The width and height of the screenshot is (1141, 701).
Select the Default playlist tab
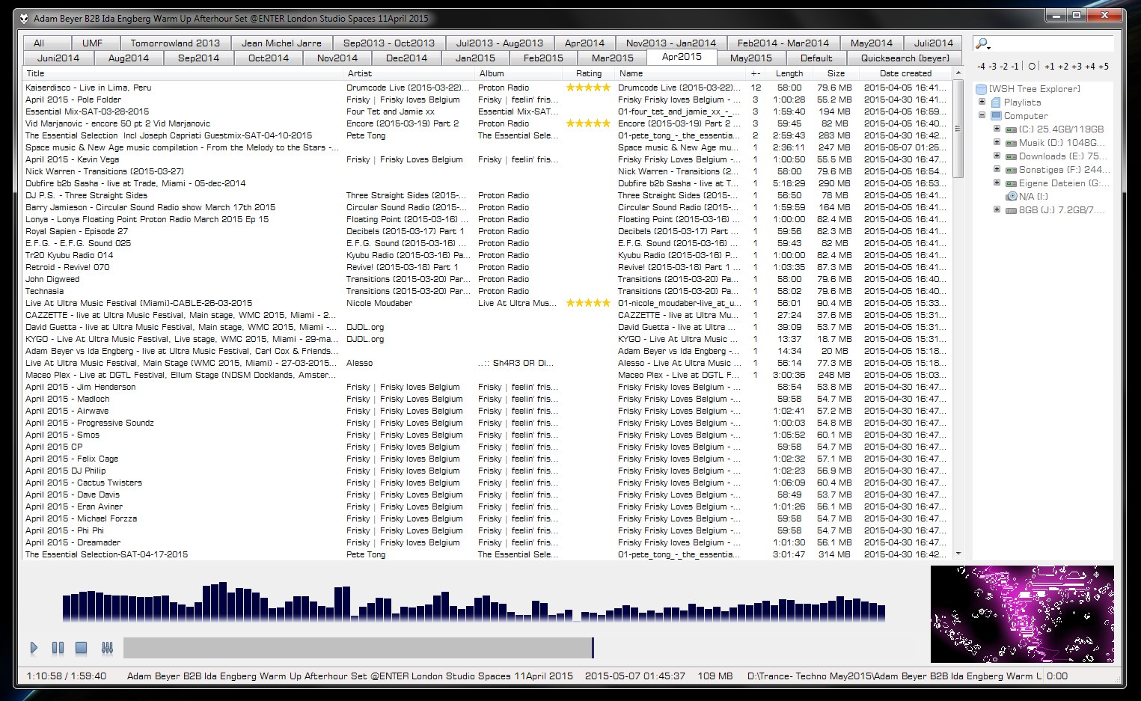(816, 58)
